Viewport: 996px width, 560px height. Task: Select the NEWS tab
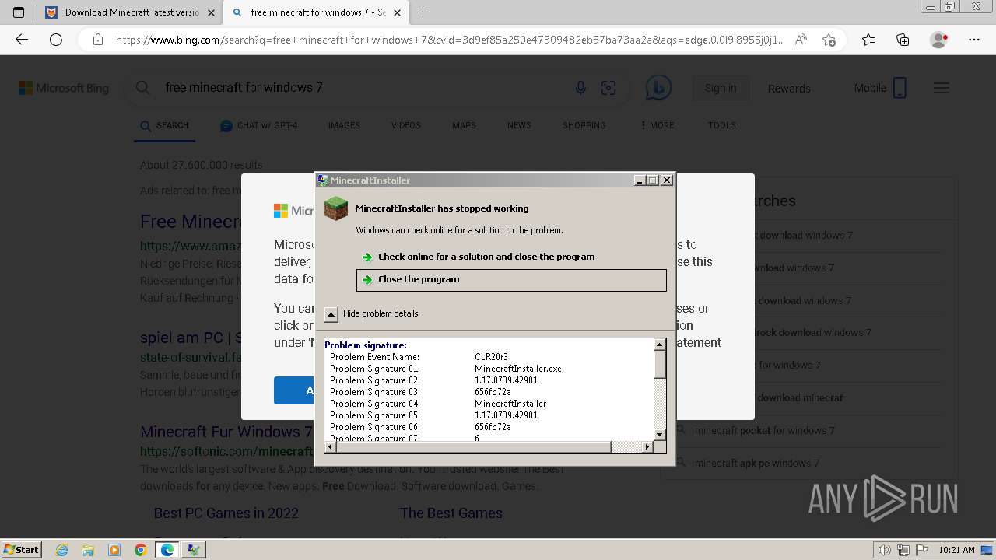(519, 125)
